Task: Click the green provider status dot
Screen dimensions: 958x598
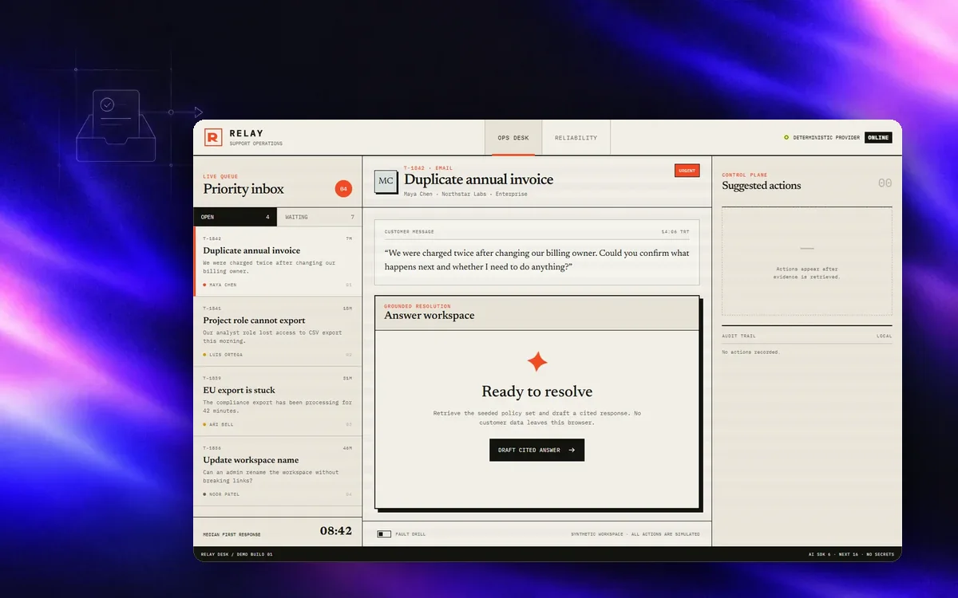Action: click(786, 137)
